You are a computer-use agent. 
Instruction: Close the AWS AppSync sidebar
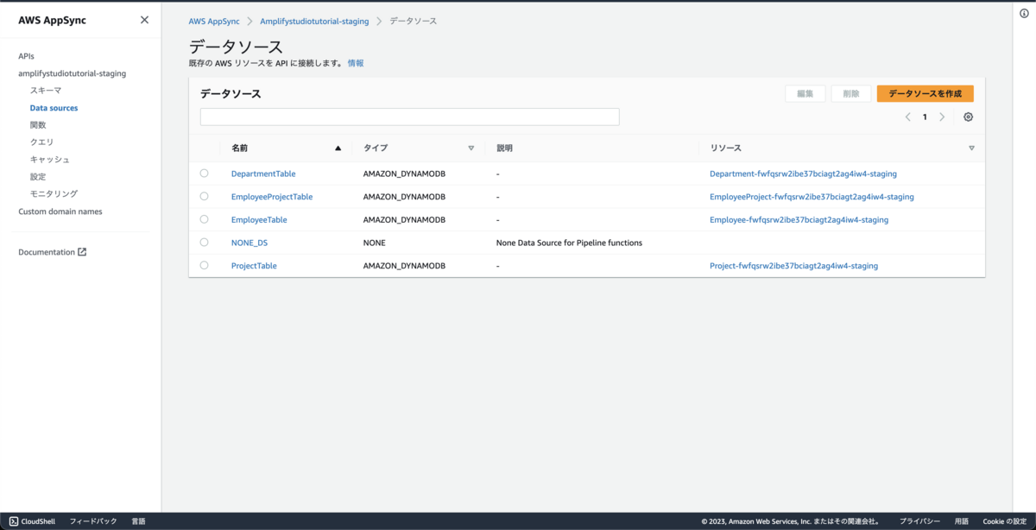[144, 20]
